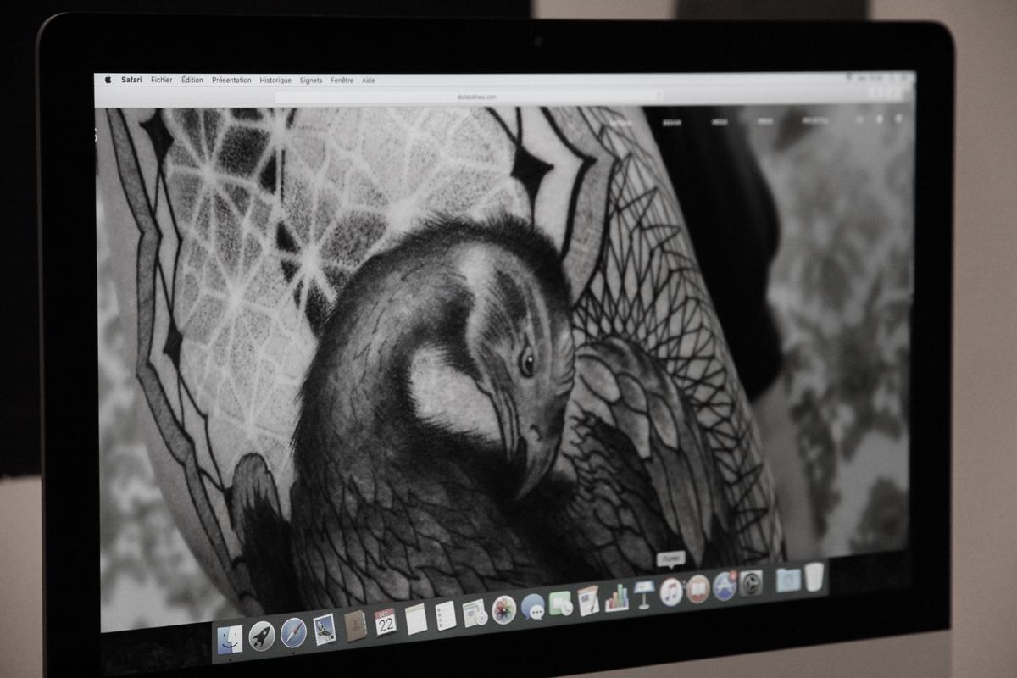The image size is (1017, 678).
Task: Open Maps app in the Dock
Action: 475,612
